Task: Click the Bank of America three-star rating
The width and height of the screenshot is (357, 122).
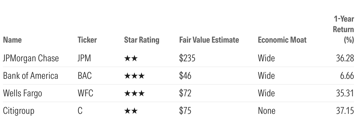Action: [134, 76]
